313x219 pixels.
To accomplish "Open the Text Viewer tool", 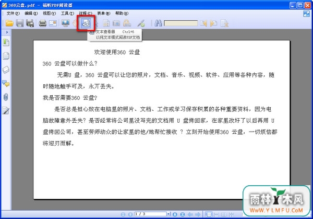I will pos(86,23).
